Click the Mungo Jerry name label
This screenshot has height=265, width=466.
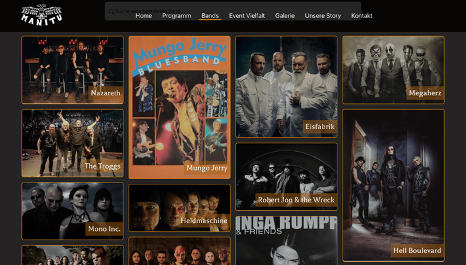207,168
